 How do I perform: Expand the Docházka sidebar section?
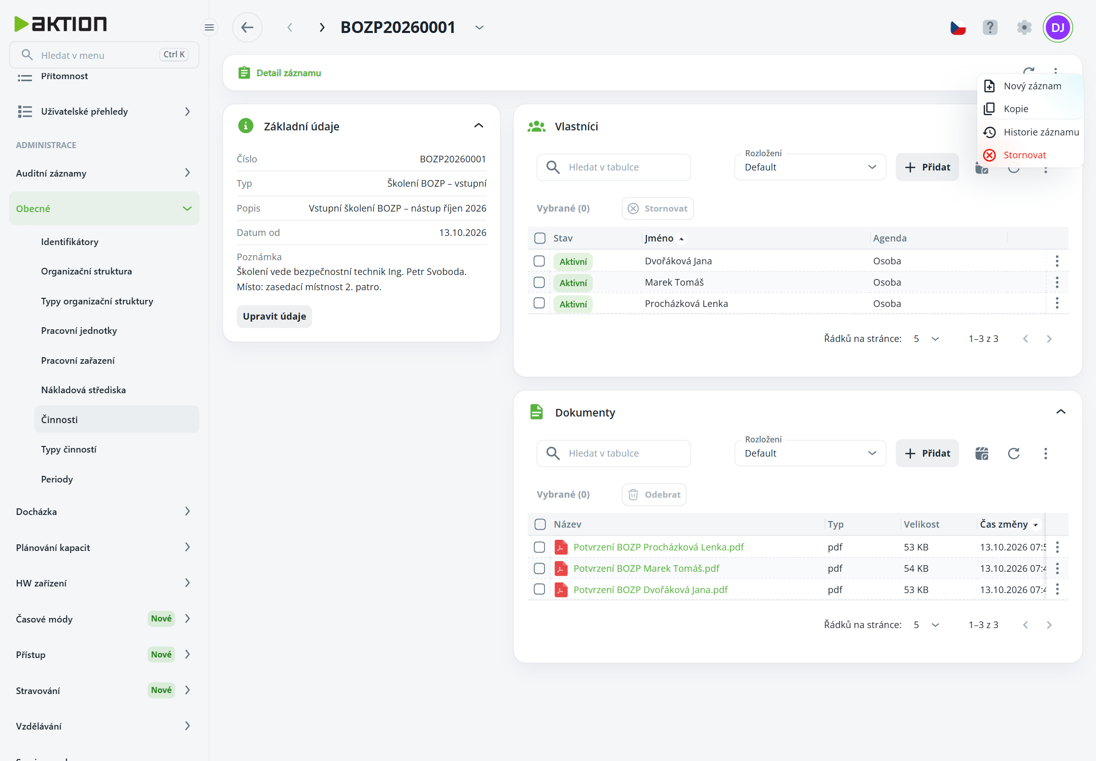(104, 511)
